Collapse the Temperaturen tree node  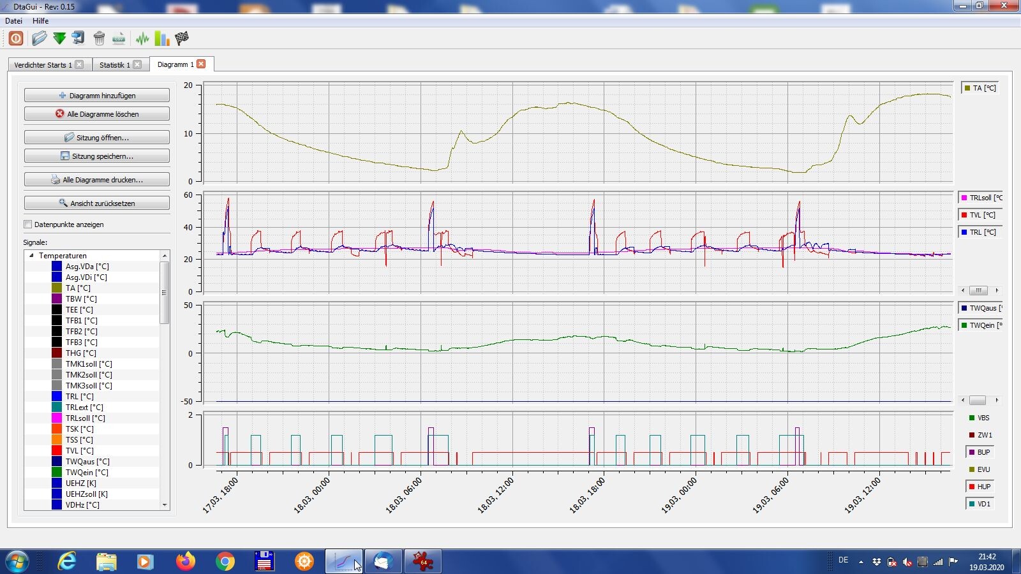pos(31,255)
